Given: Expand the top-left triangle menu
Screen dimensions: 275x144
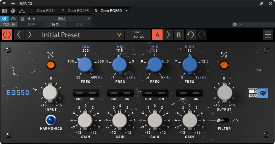Looking at the screenshot, I should [4, 3].
